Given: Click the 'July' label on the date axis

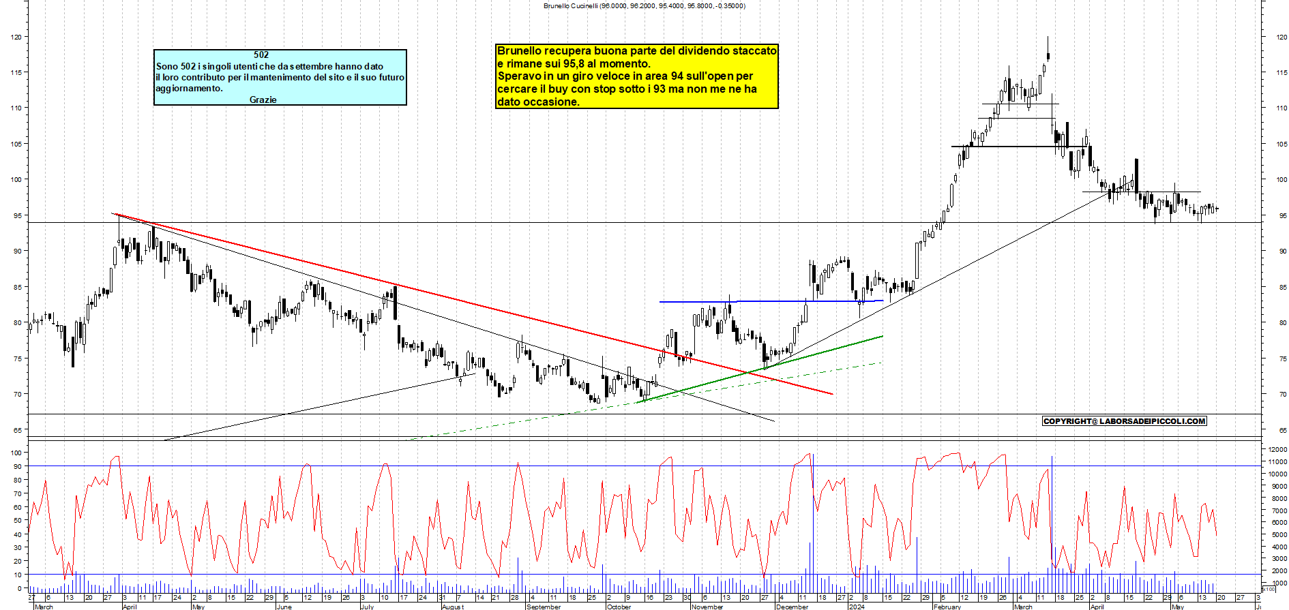Looking at the screenshot, I should [368, 607].
